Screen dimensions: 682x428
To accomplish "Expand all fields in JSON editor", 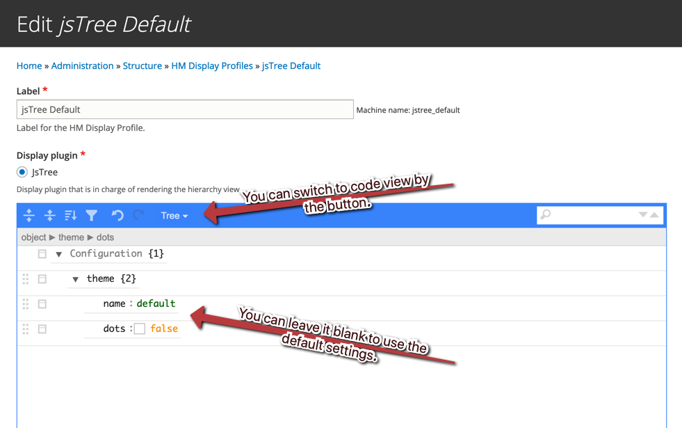I will pyautogui.click(x=29, y=215).
